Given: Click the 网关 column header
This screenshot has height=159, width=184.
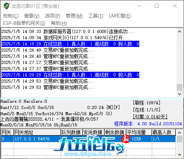Looking at the screenshot, I should pyautogui.click(x=7, y=132).
